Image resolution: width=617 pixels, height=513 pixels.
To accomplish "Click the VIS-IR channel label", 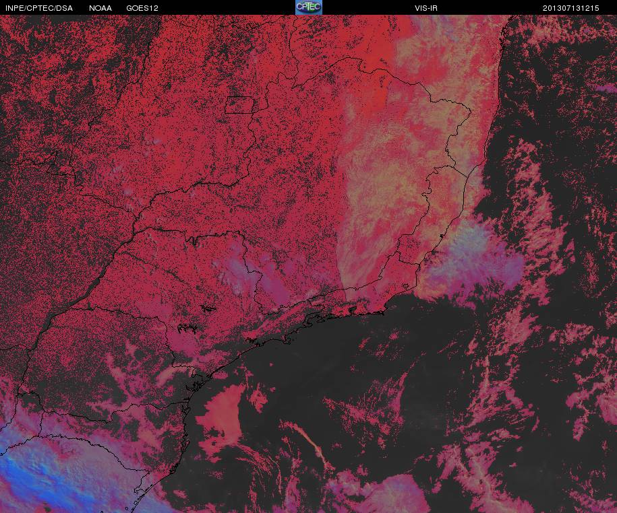I will [x=425, y=8].
